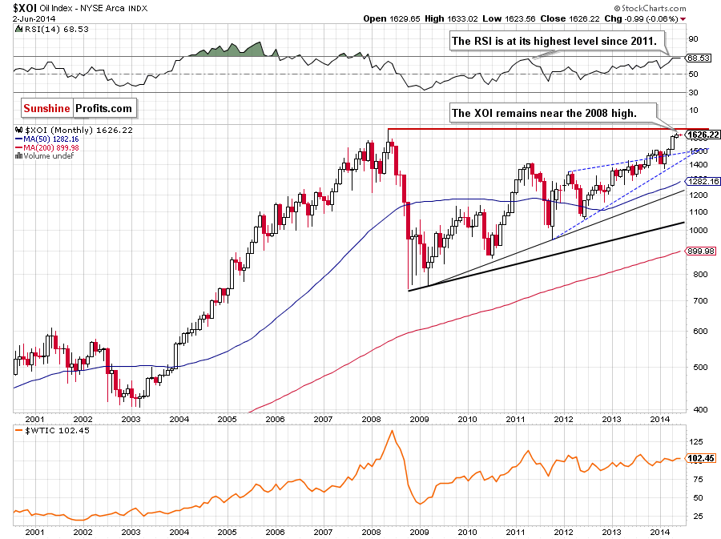Viewport: 721px width, 539px height.
Task: Click the 2008 year label under the XOI price chart
Action: [371, 419]
